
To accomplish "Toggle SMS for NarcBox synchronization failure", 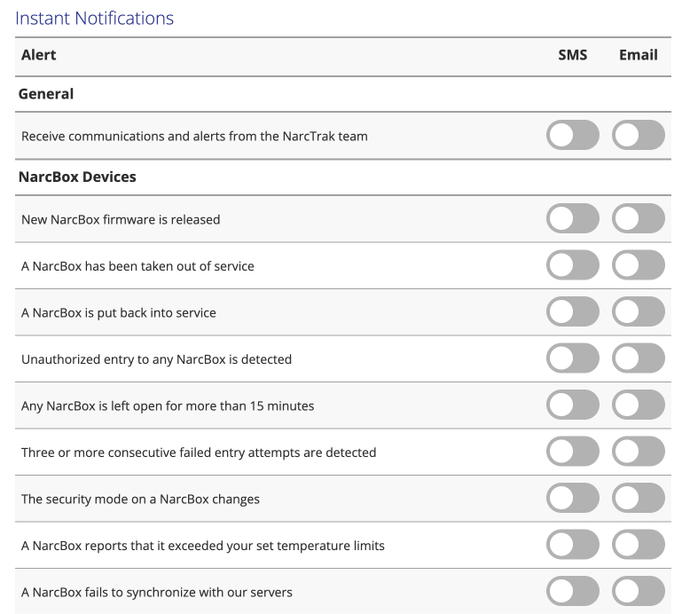I will (x=573, y=591).
